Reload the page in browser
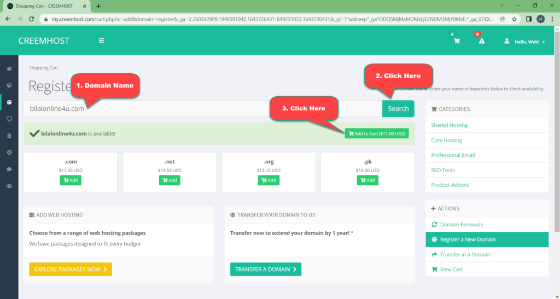The height and width of the screenshot is (299, 560). tap(31, 19)
